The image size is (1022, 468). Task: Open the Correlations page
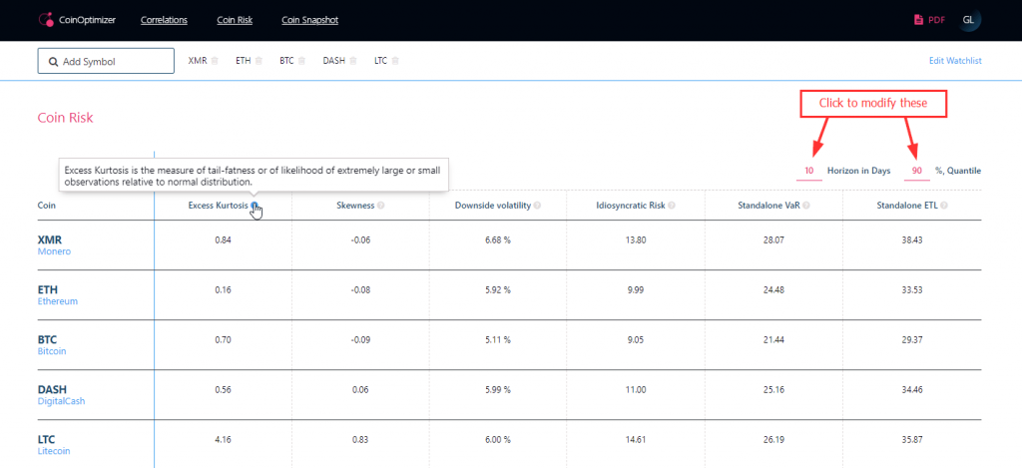point(165,20)
